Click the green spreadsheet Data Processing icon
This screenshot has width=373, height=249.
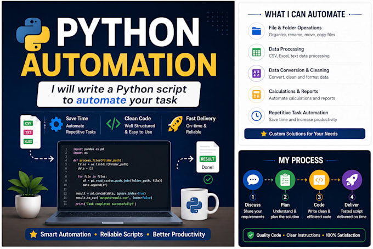[257, 52]
